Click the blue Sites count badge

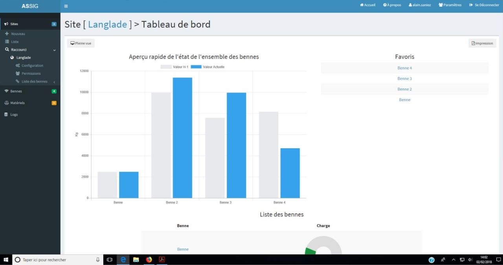pyautogui.click(x=54, y=24)
